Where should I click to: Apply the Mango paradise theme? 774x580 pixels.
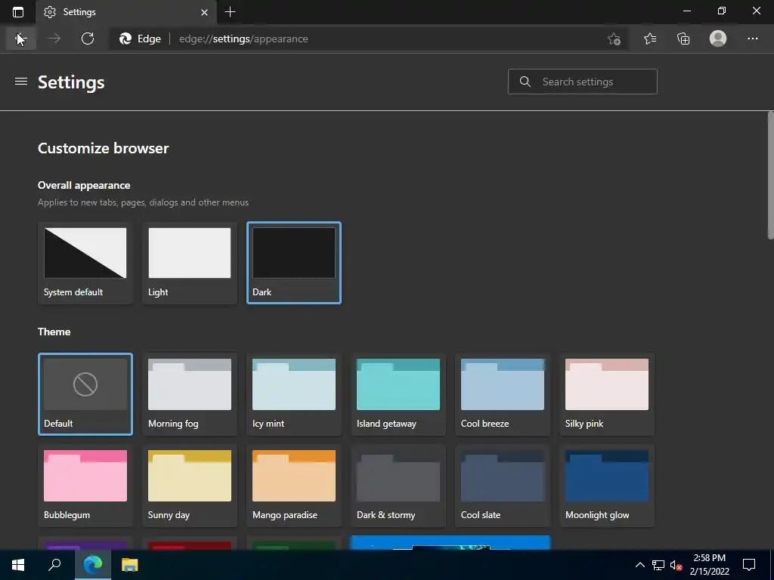coord(294,486)
